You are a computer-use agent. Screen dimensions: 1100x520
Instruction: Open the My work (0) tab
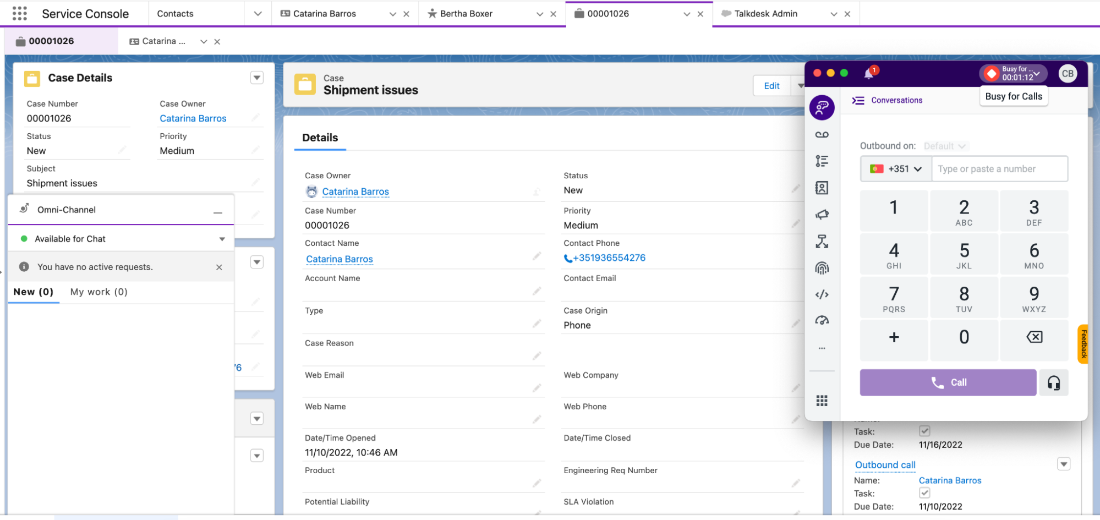point(99,292)
